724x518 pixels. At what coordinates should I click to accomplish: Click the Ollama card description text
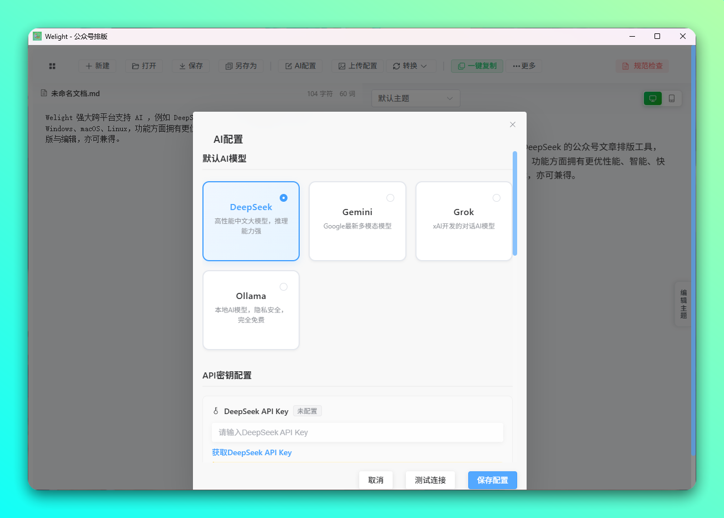251,315
